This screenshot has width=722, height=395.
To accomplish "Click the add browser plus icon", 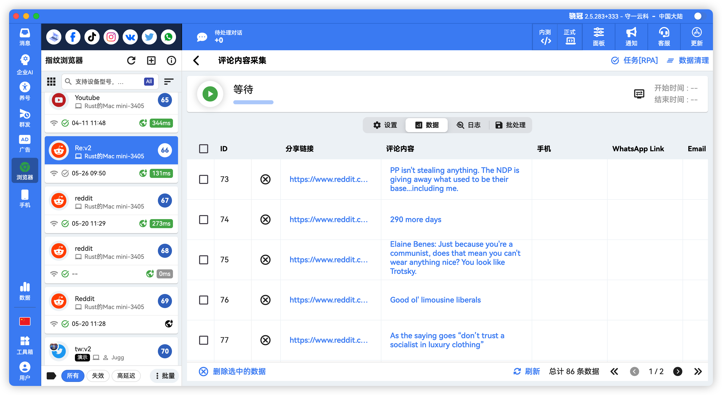I will tap(151, 61).
